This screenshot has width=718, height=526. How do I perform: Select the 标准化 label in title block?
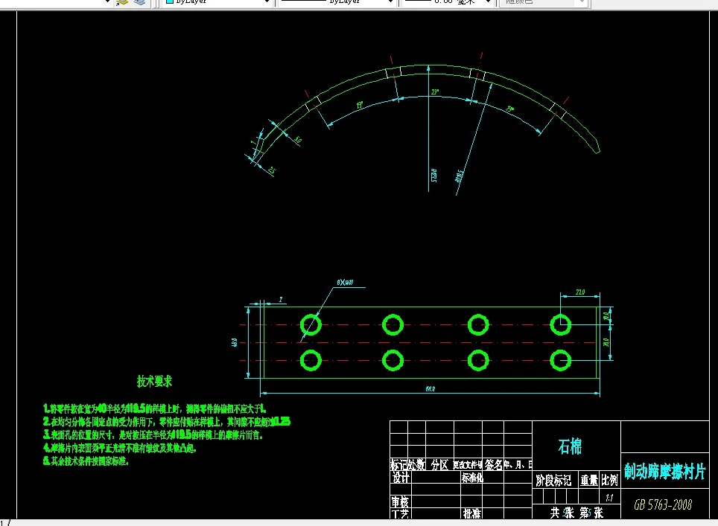472,478
